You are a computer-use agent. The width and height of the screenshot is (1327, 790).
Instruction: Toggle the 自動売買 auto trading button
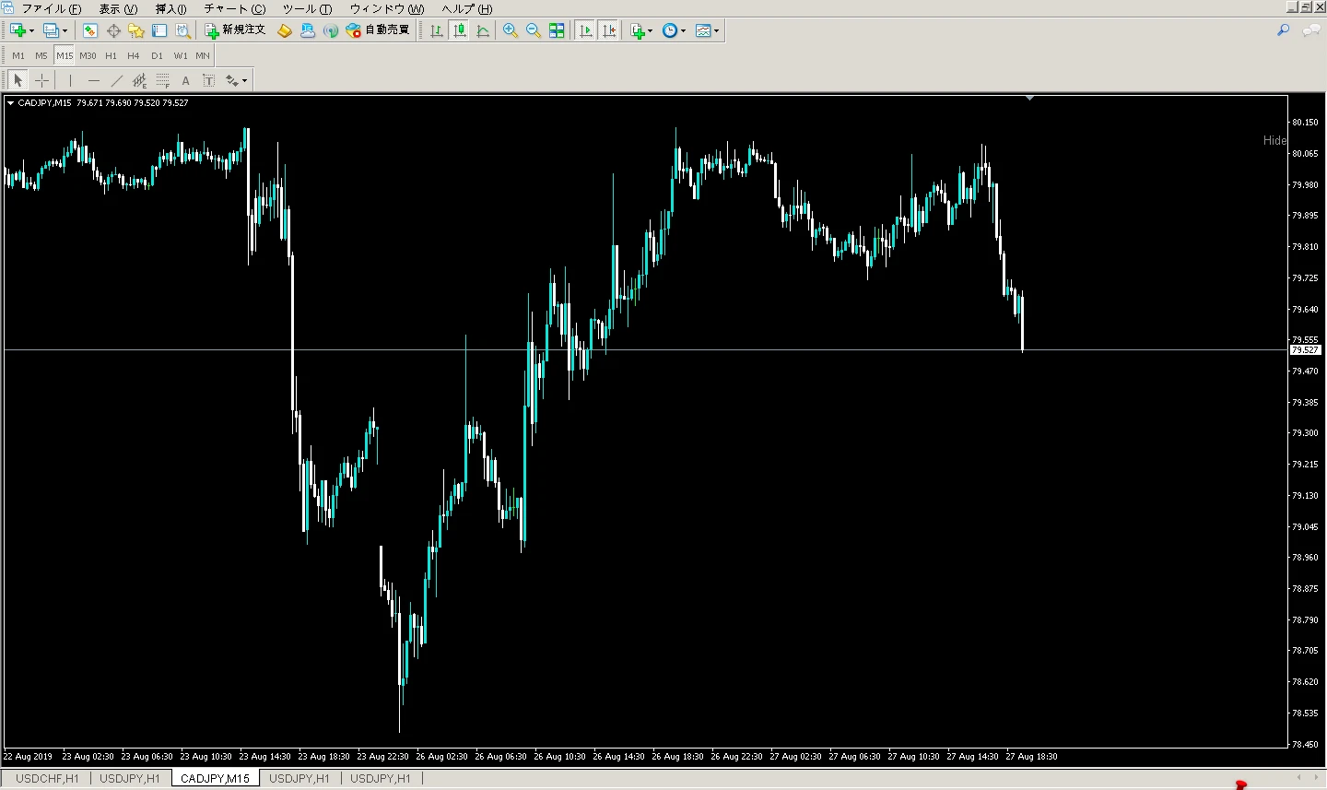(x=378, y=30)
